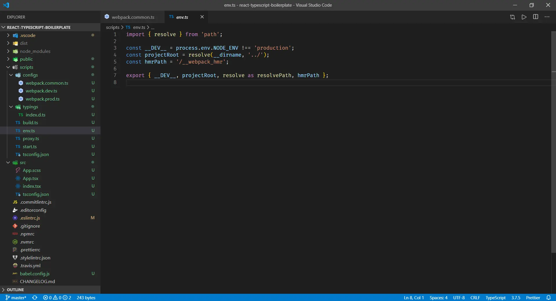Open App.scss file
556x301 pixels.
point(50,170)
